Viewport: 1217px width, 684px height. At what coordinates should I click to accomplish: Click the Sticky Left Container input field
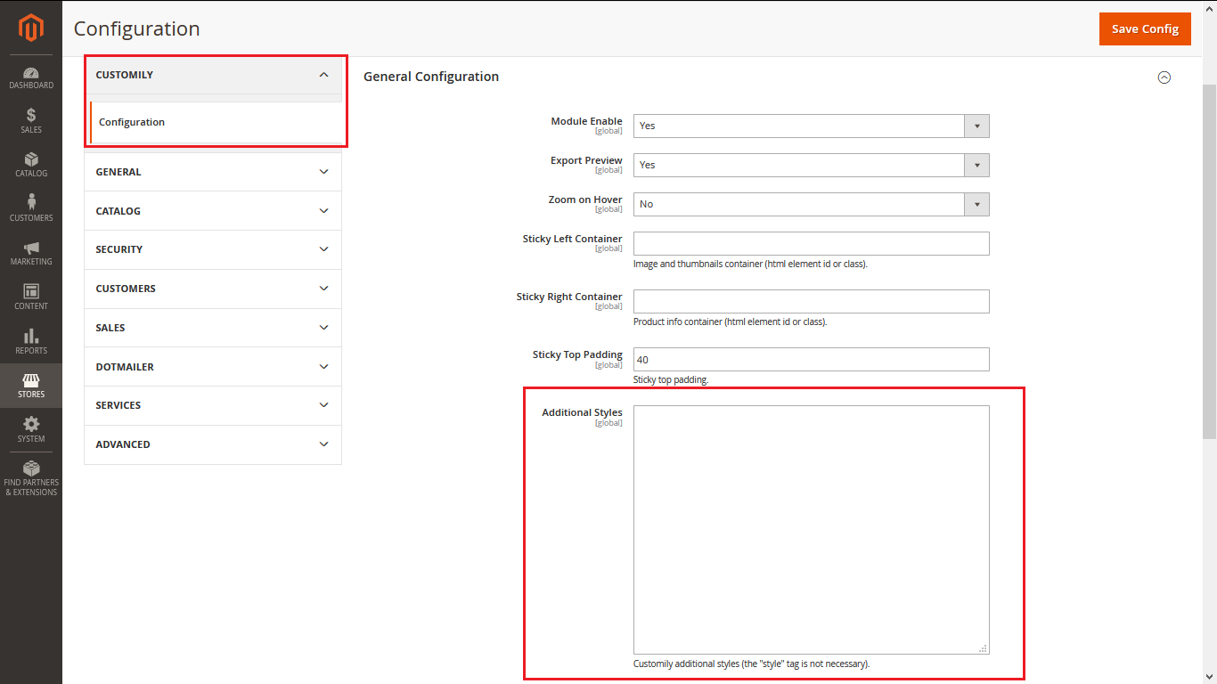coord(811,243)
